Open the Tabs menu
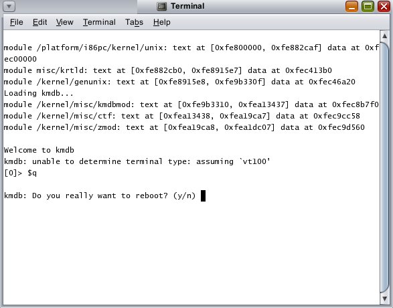 pyautogui.click(x=135, y=22)
